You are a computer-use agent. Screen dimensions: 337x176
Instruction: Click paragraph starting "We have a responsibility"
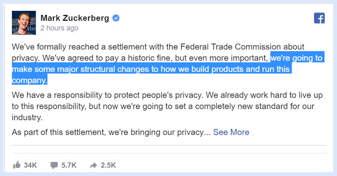point(167,106)
